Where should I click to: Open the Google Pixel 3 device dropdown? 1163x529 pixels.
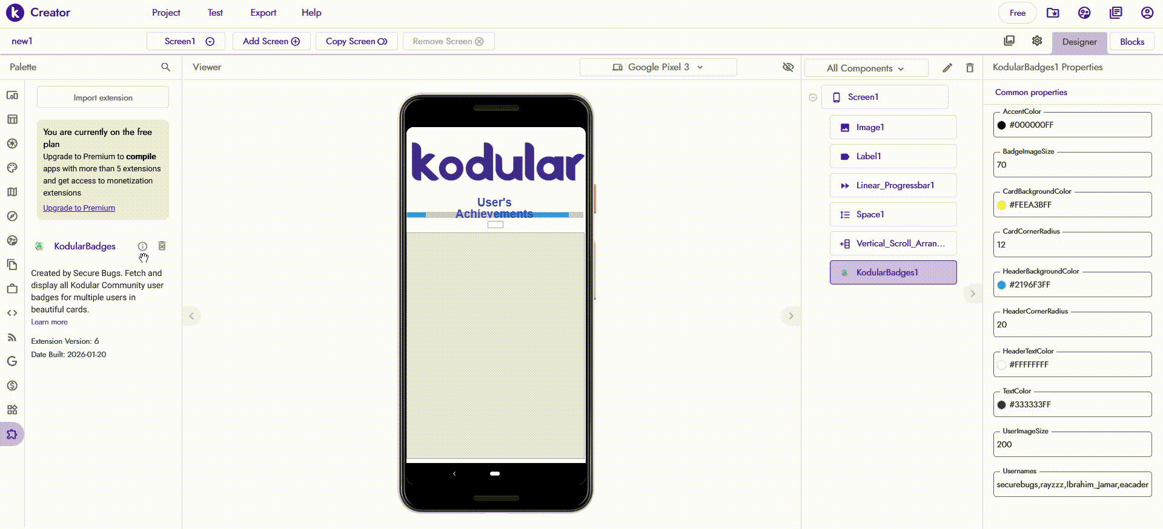(658, 67)
